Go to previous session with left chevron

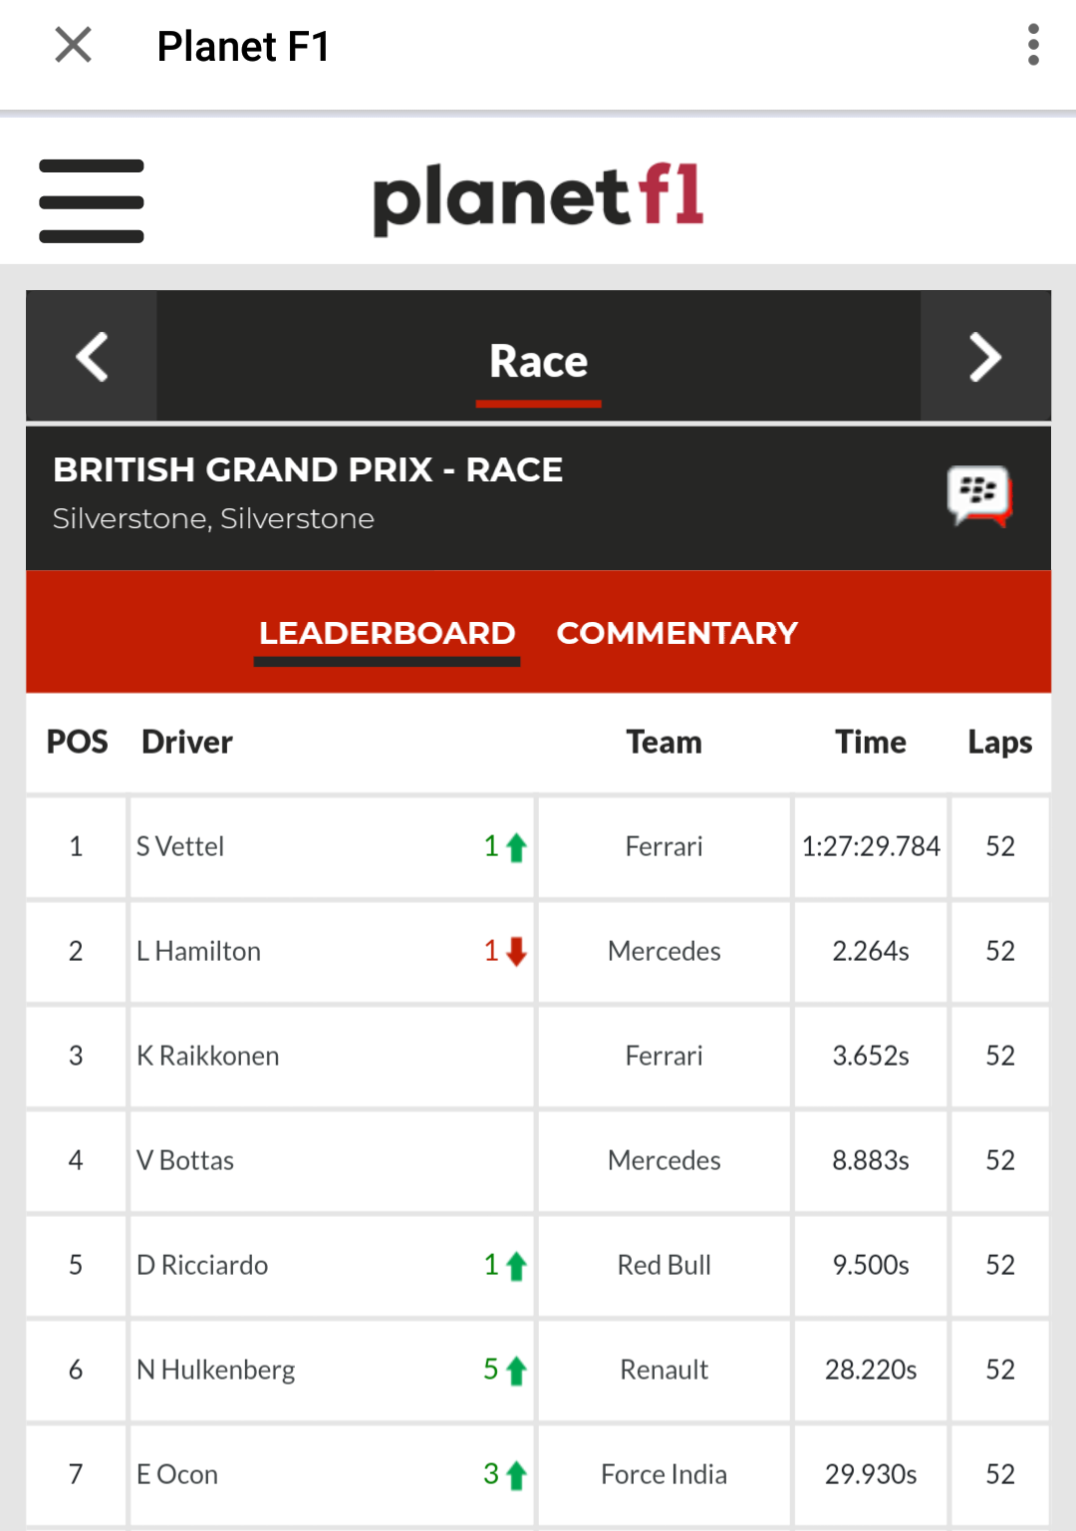pos(92,357)
